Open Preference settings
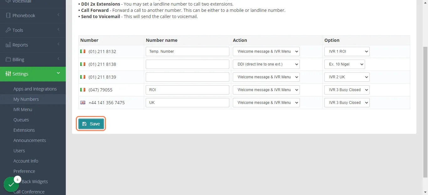The width and height of the screenshot is (428, 195). click(24, 171)
